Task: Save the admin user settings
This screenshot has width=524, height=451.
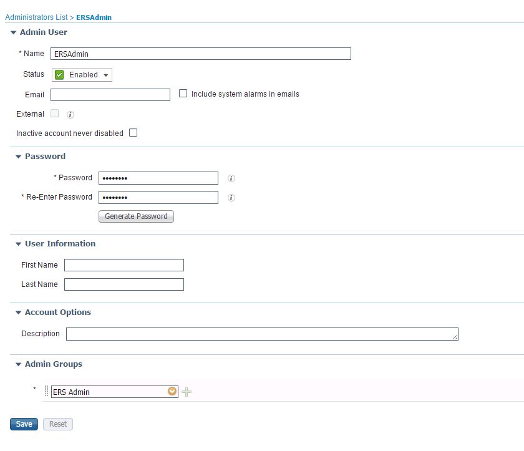Action: pos(24,424)
